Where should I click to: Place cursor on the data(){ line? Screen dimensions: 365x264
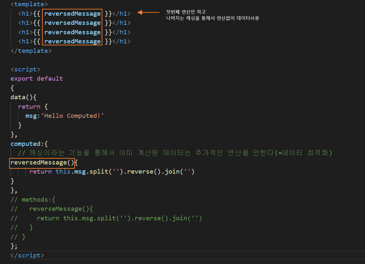pos(23,97)
